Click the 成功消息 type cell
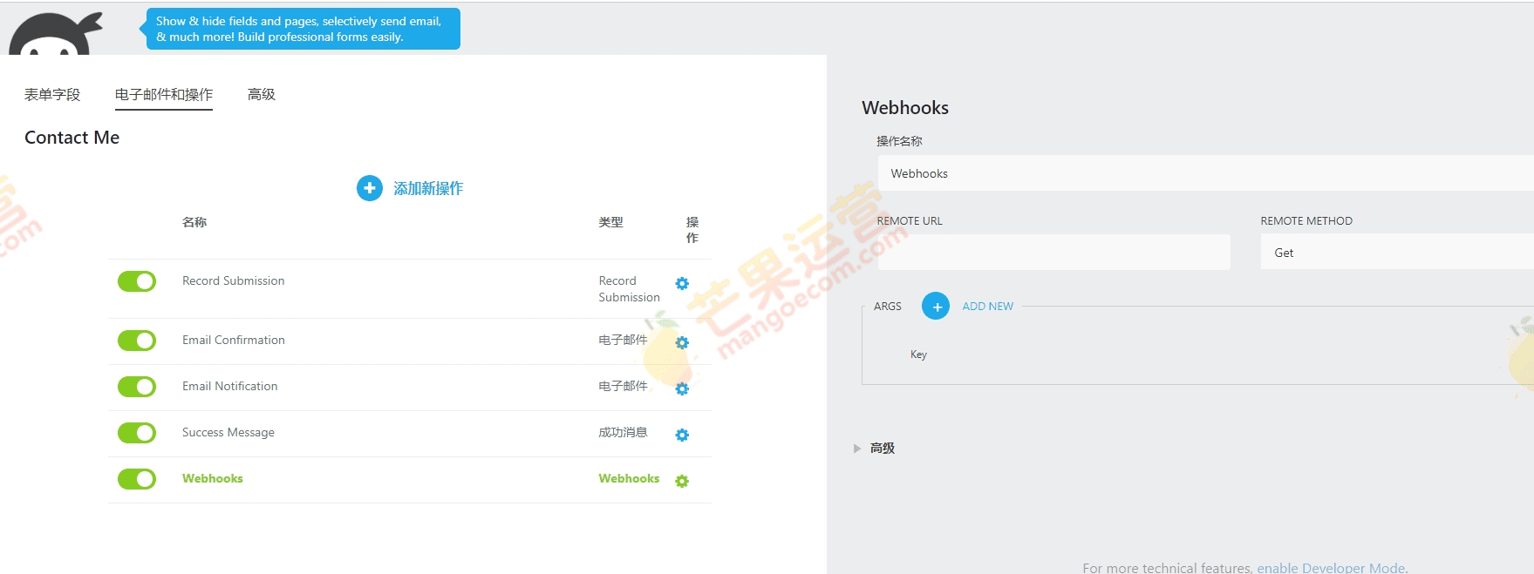Viewport: 1534px width, 574px height. 623,432
